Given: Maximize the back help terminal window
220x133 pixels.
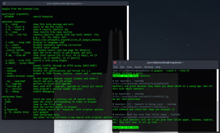Looking at the screenshot, I should point(15,3).
